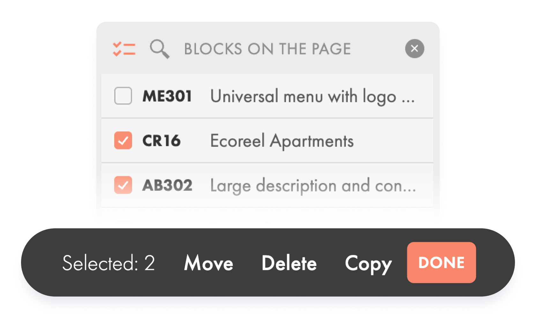Screen dimensions: 536x318
Task: Toggle the multi-select checklist icon
Action: point(124,49)
